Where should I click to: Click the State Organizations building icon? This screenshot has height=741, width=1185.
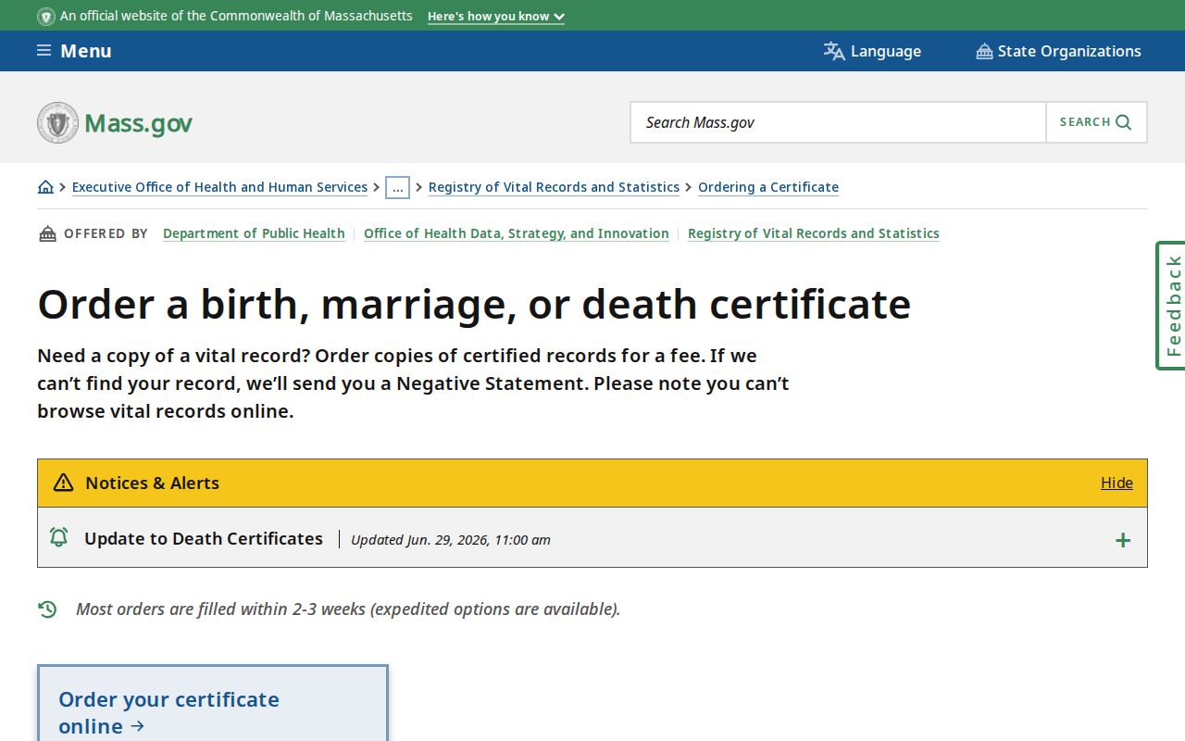click(984, 51)
